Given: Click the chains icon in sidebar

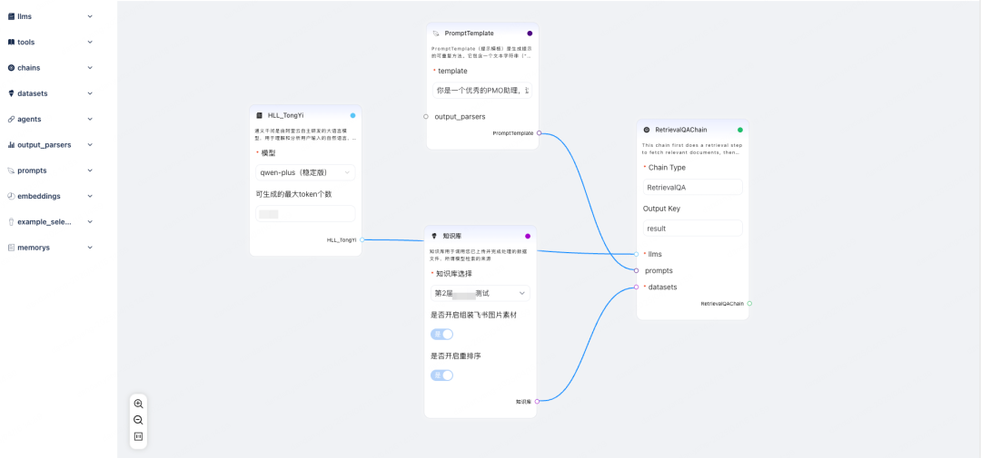Looking at the screenshot, I should coord(11,67).
